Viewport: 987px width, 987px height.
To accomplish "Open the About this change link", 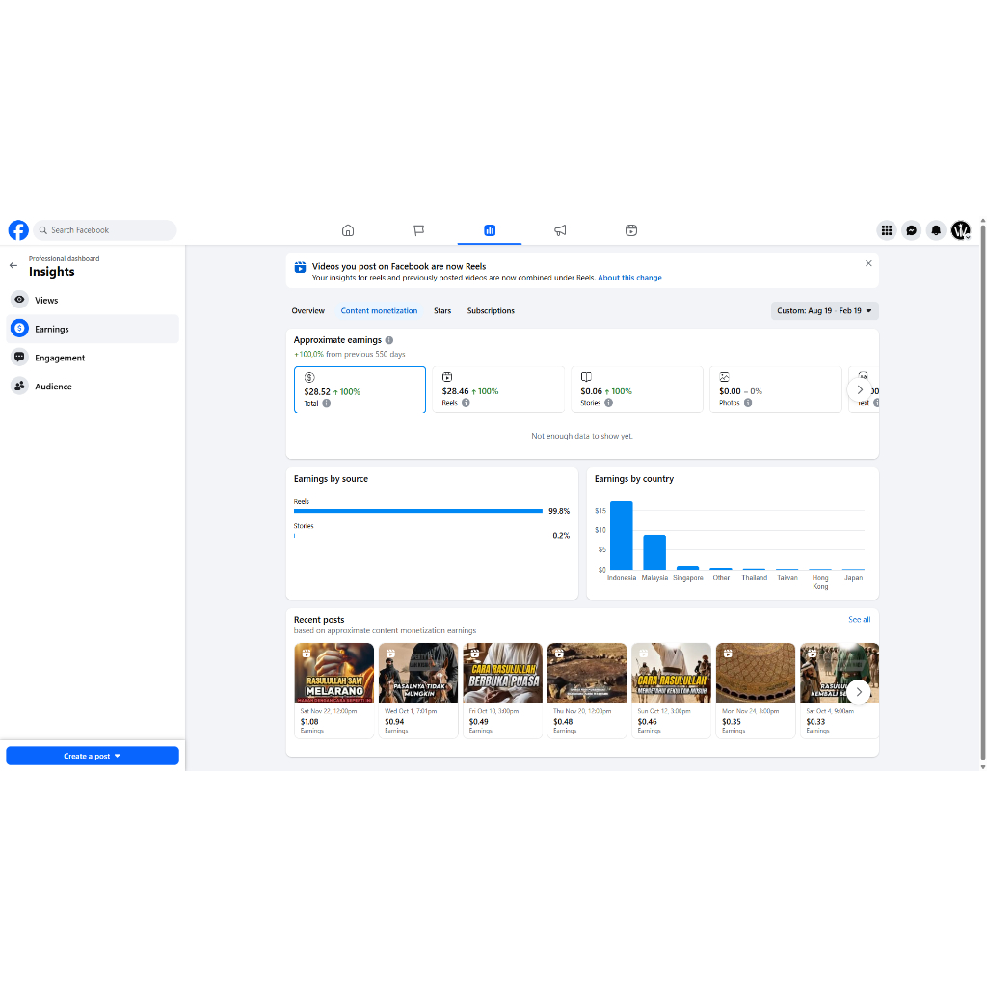I will tap(629, 278).
